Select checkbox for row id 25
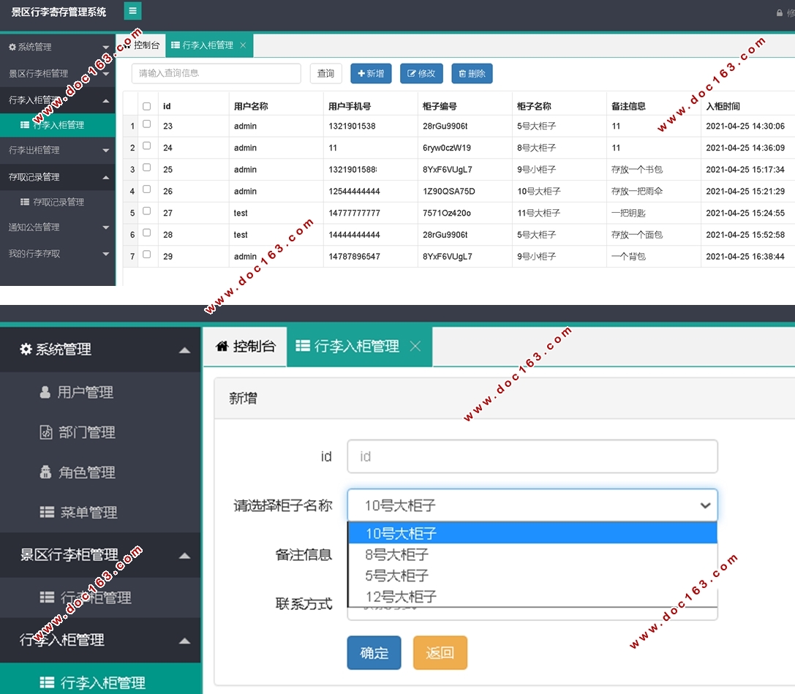Viewport: 795px width, 694px height. [x=146, y=167]
